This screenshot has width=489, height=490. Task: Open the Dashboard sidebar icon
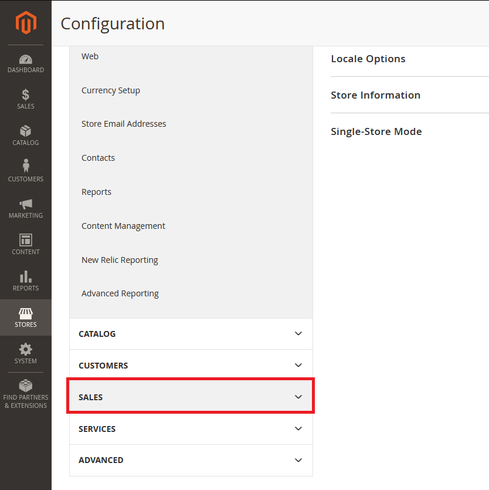pyautogui.click(x=26, y=60)
